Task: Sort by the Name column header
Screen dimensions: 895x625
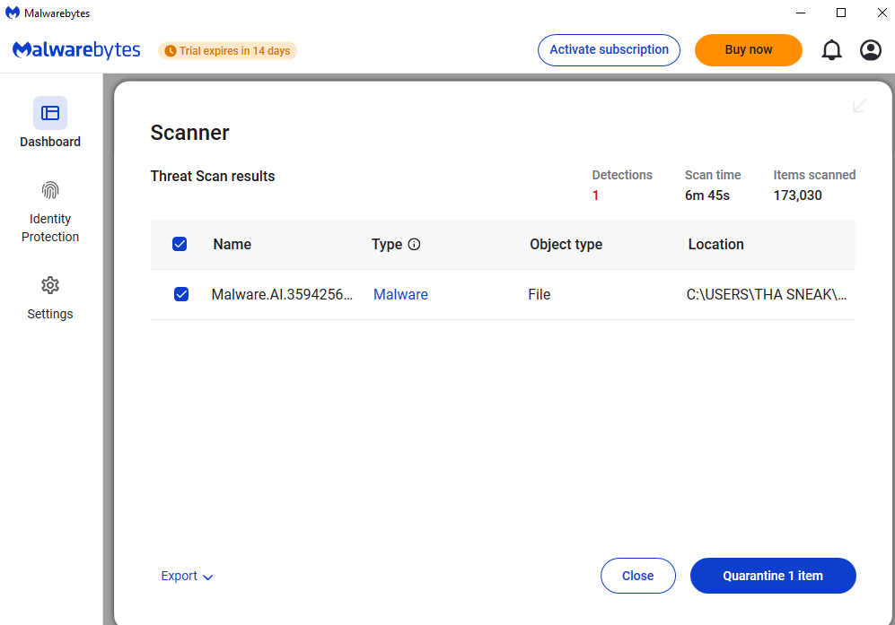Action: (233, 244)
